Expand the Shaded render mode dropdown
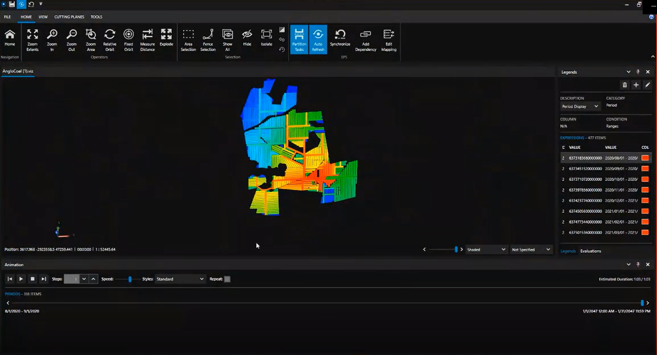Viewport: 657px width, 355px height. [x=486, y=250]
